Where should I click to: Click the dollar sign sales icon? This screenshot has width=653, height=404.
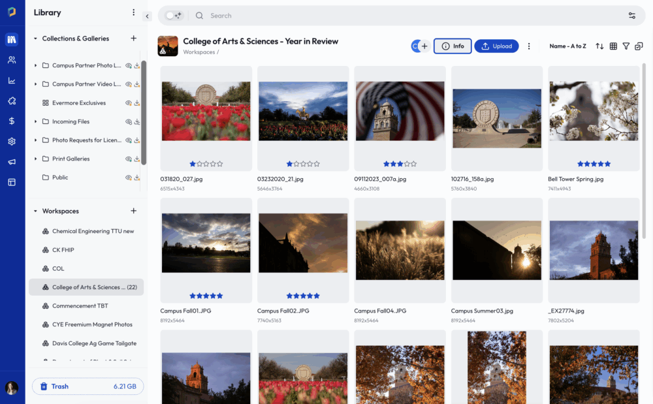(x=12, y=121)
